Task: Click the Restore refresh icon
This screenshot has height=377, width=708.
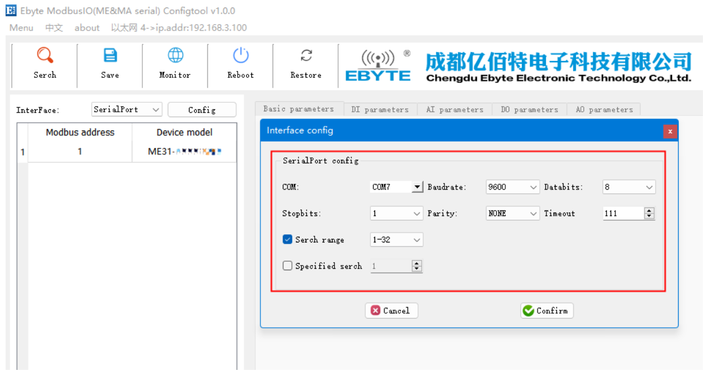Action: coord(306,56)
